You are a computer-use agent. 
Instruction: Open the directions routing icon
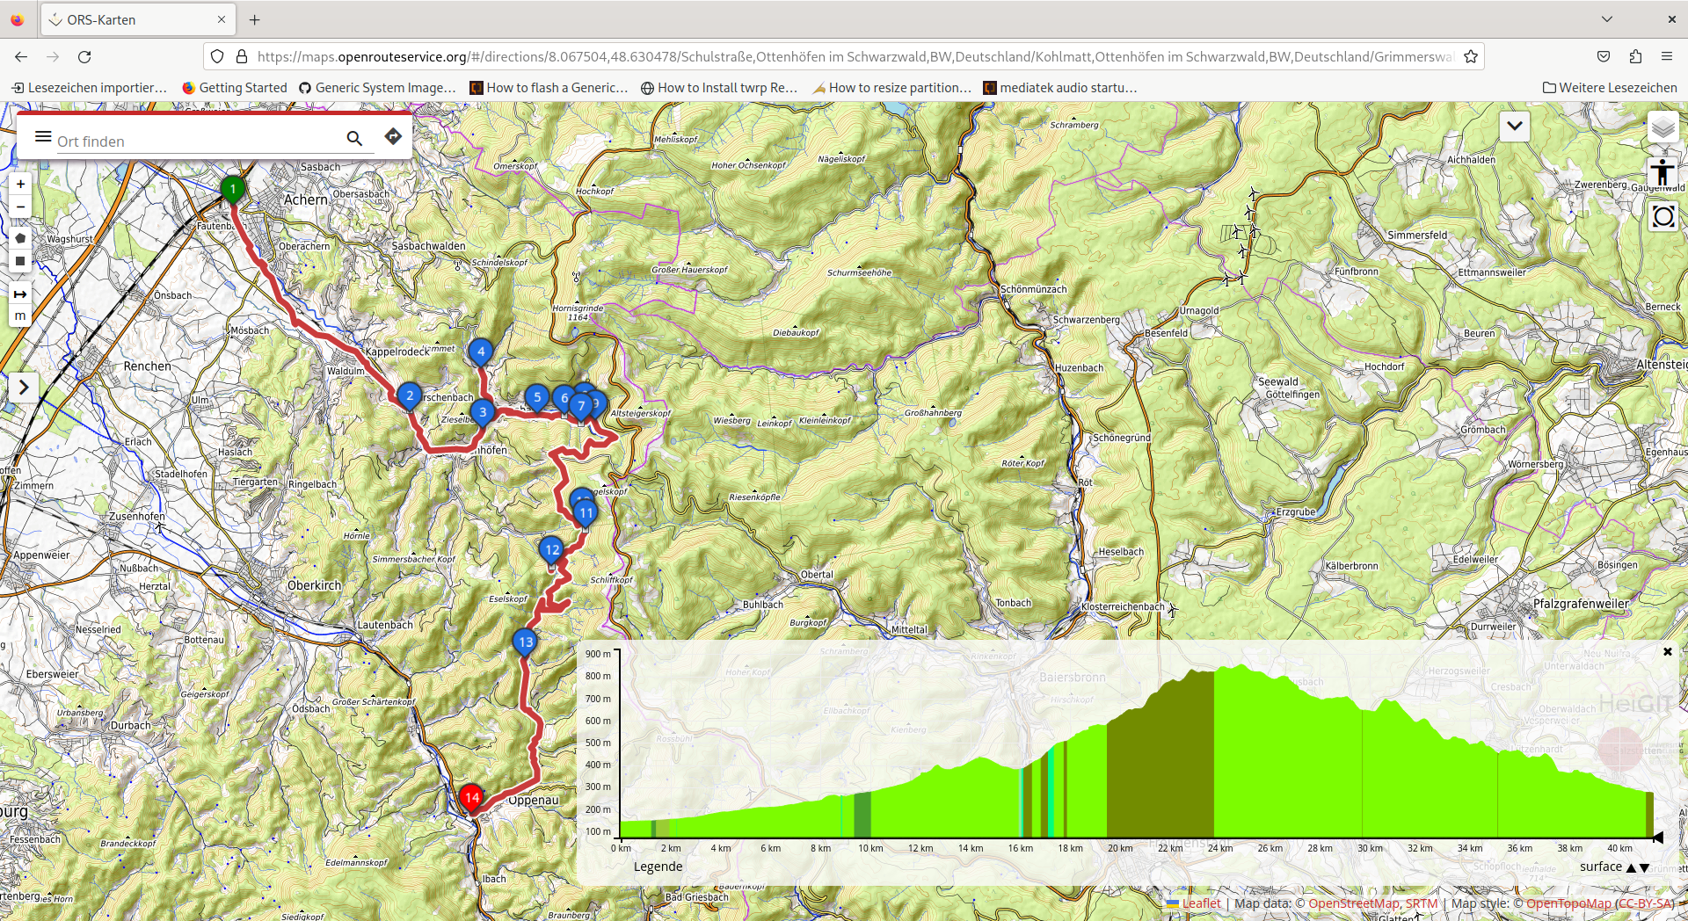point(393,136)
